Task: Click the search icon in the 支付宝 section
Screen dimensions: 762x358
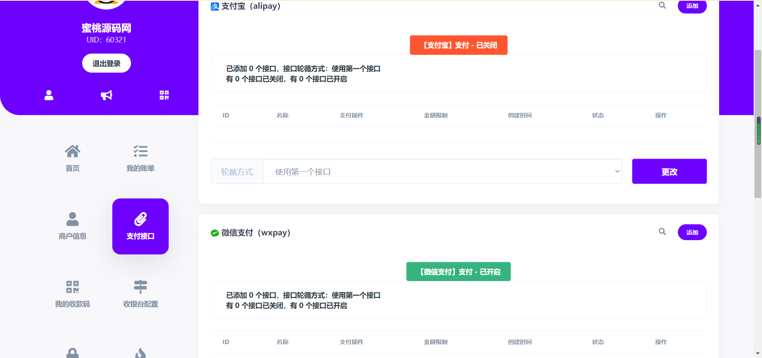Action: pyautogui.click(x=662, y=6)
